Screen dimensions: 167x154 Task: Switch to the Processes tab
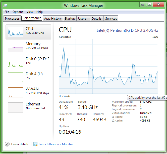tap(12, 18)
